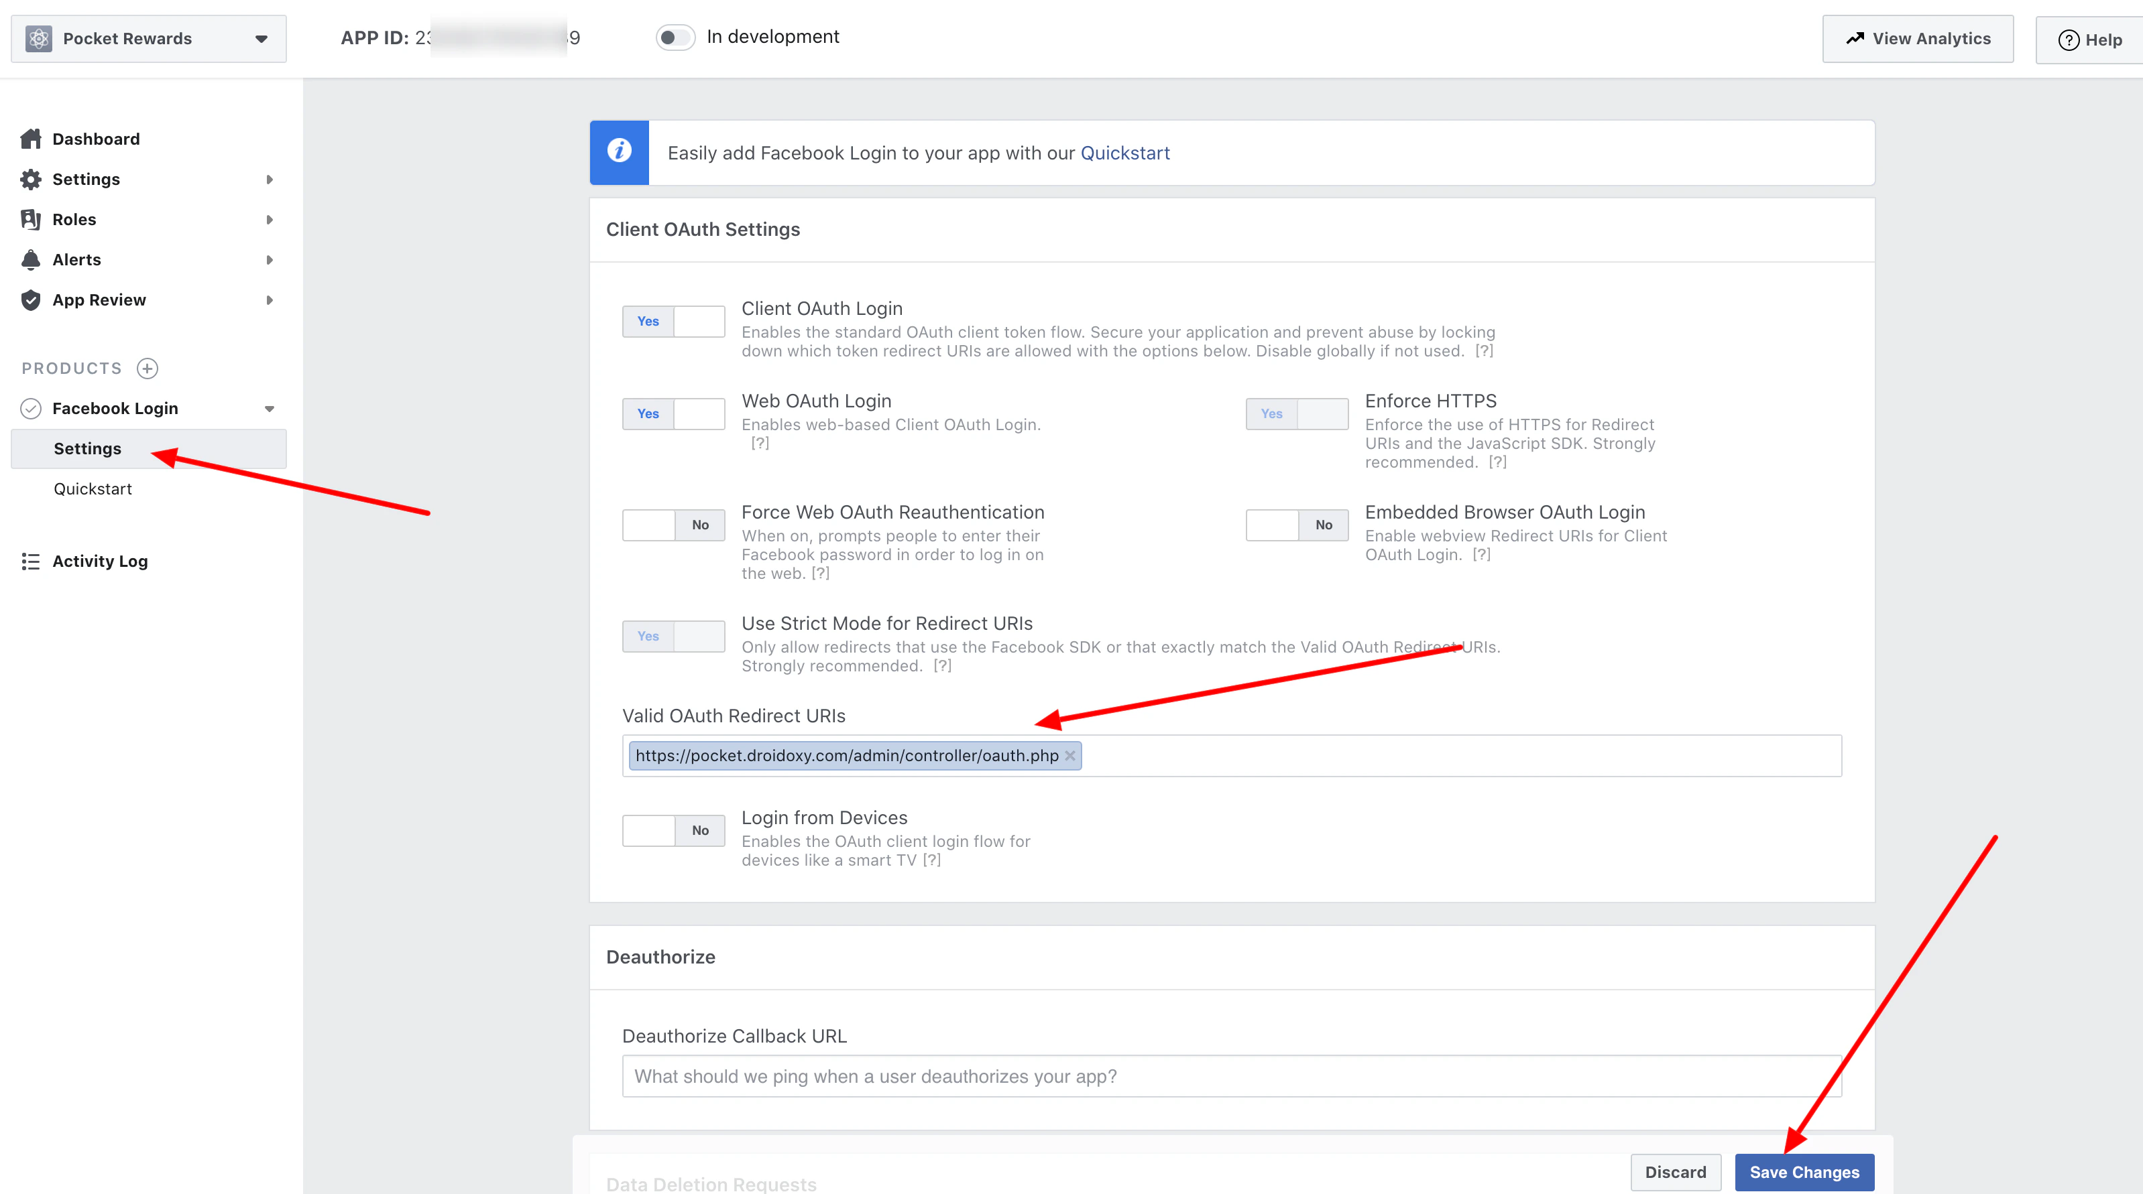Toggle Client OAuth Login switch
The height and width of the screenshot is (1194, 2143).
(x=673, y=322)
